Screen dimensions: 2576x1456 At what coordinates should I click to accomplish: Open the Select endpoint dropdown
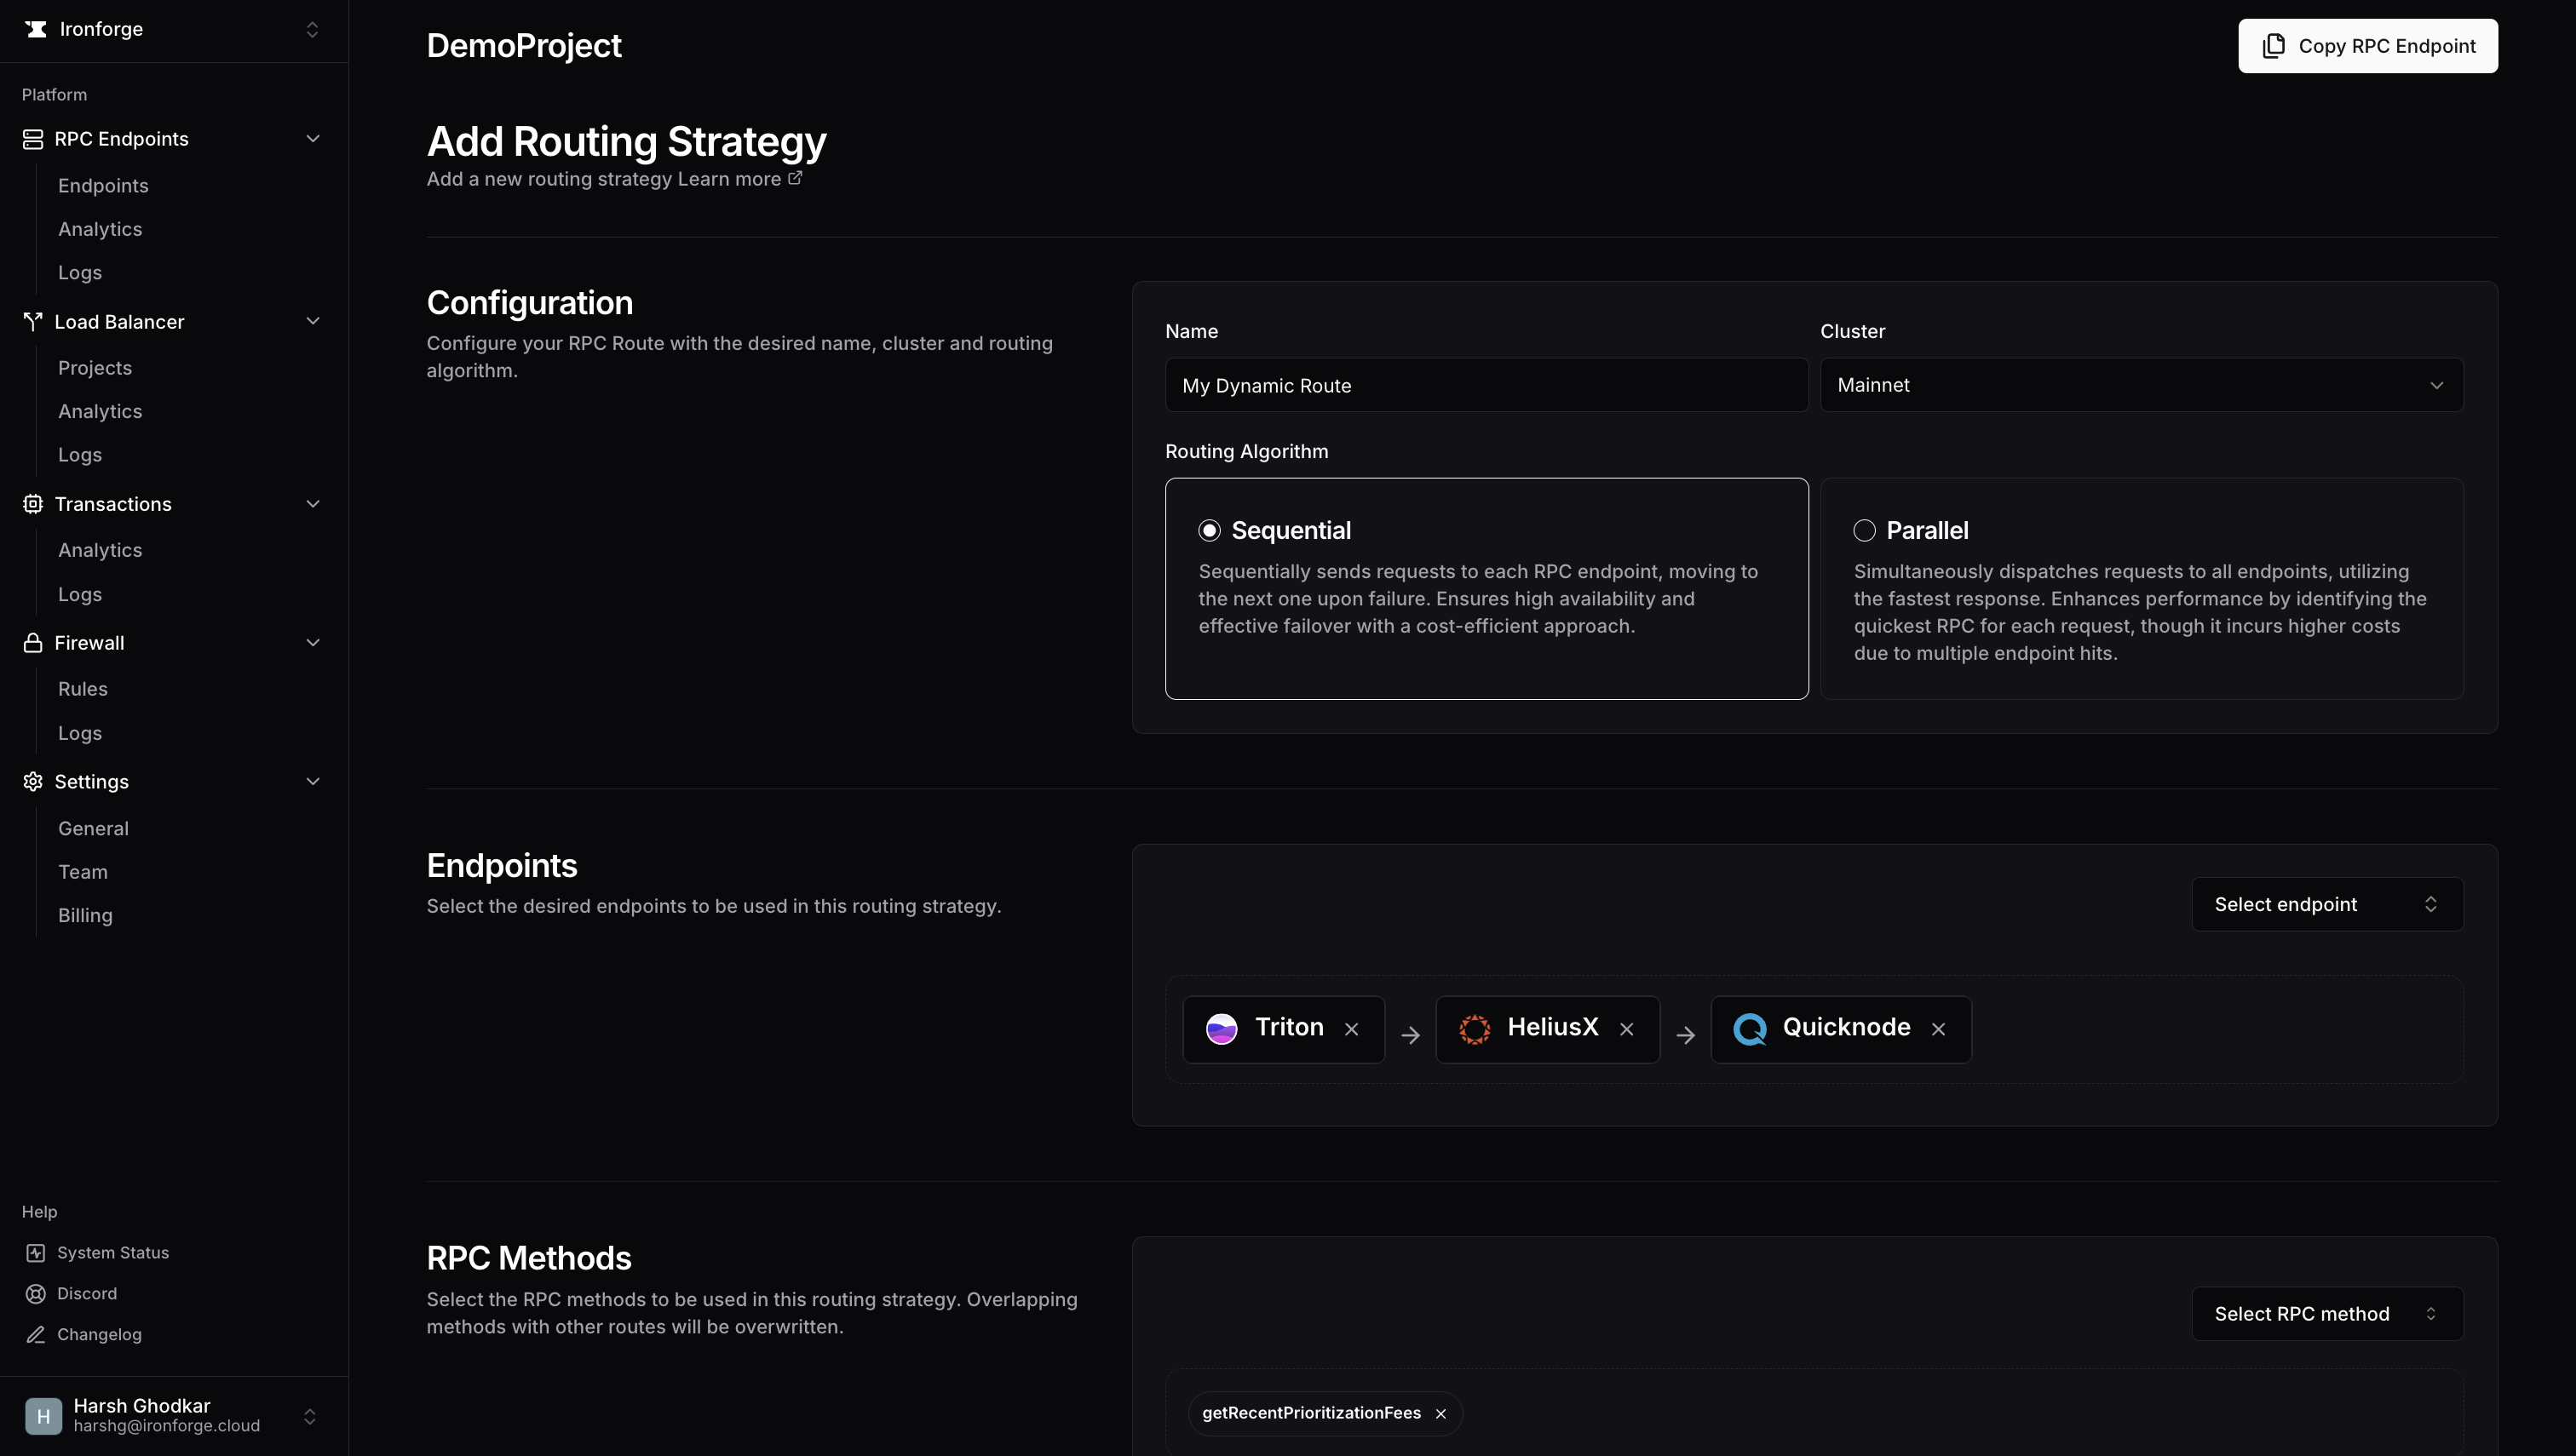tap(2327, 904)
